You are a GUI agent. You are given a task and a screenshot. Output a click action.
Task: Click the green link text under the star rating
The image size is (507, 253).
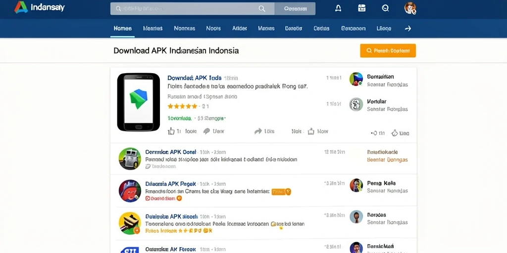click(x=179, y=119)
